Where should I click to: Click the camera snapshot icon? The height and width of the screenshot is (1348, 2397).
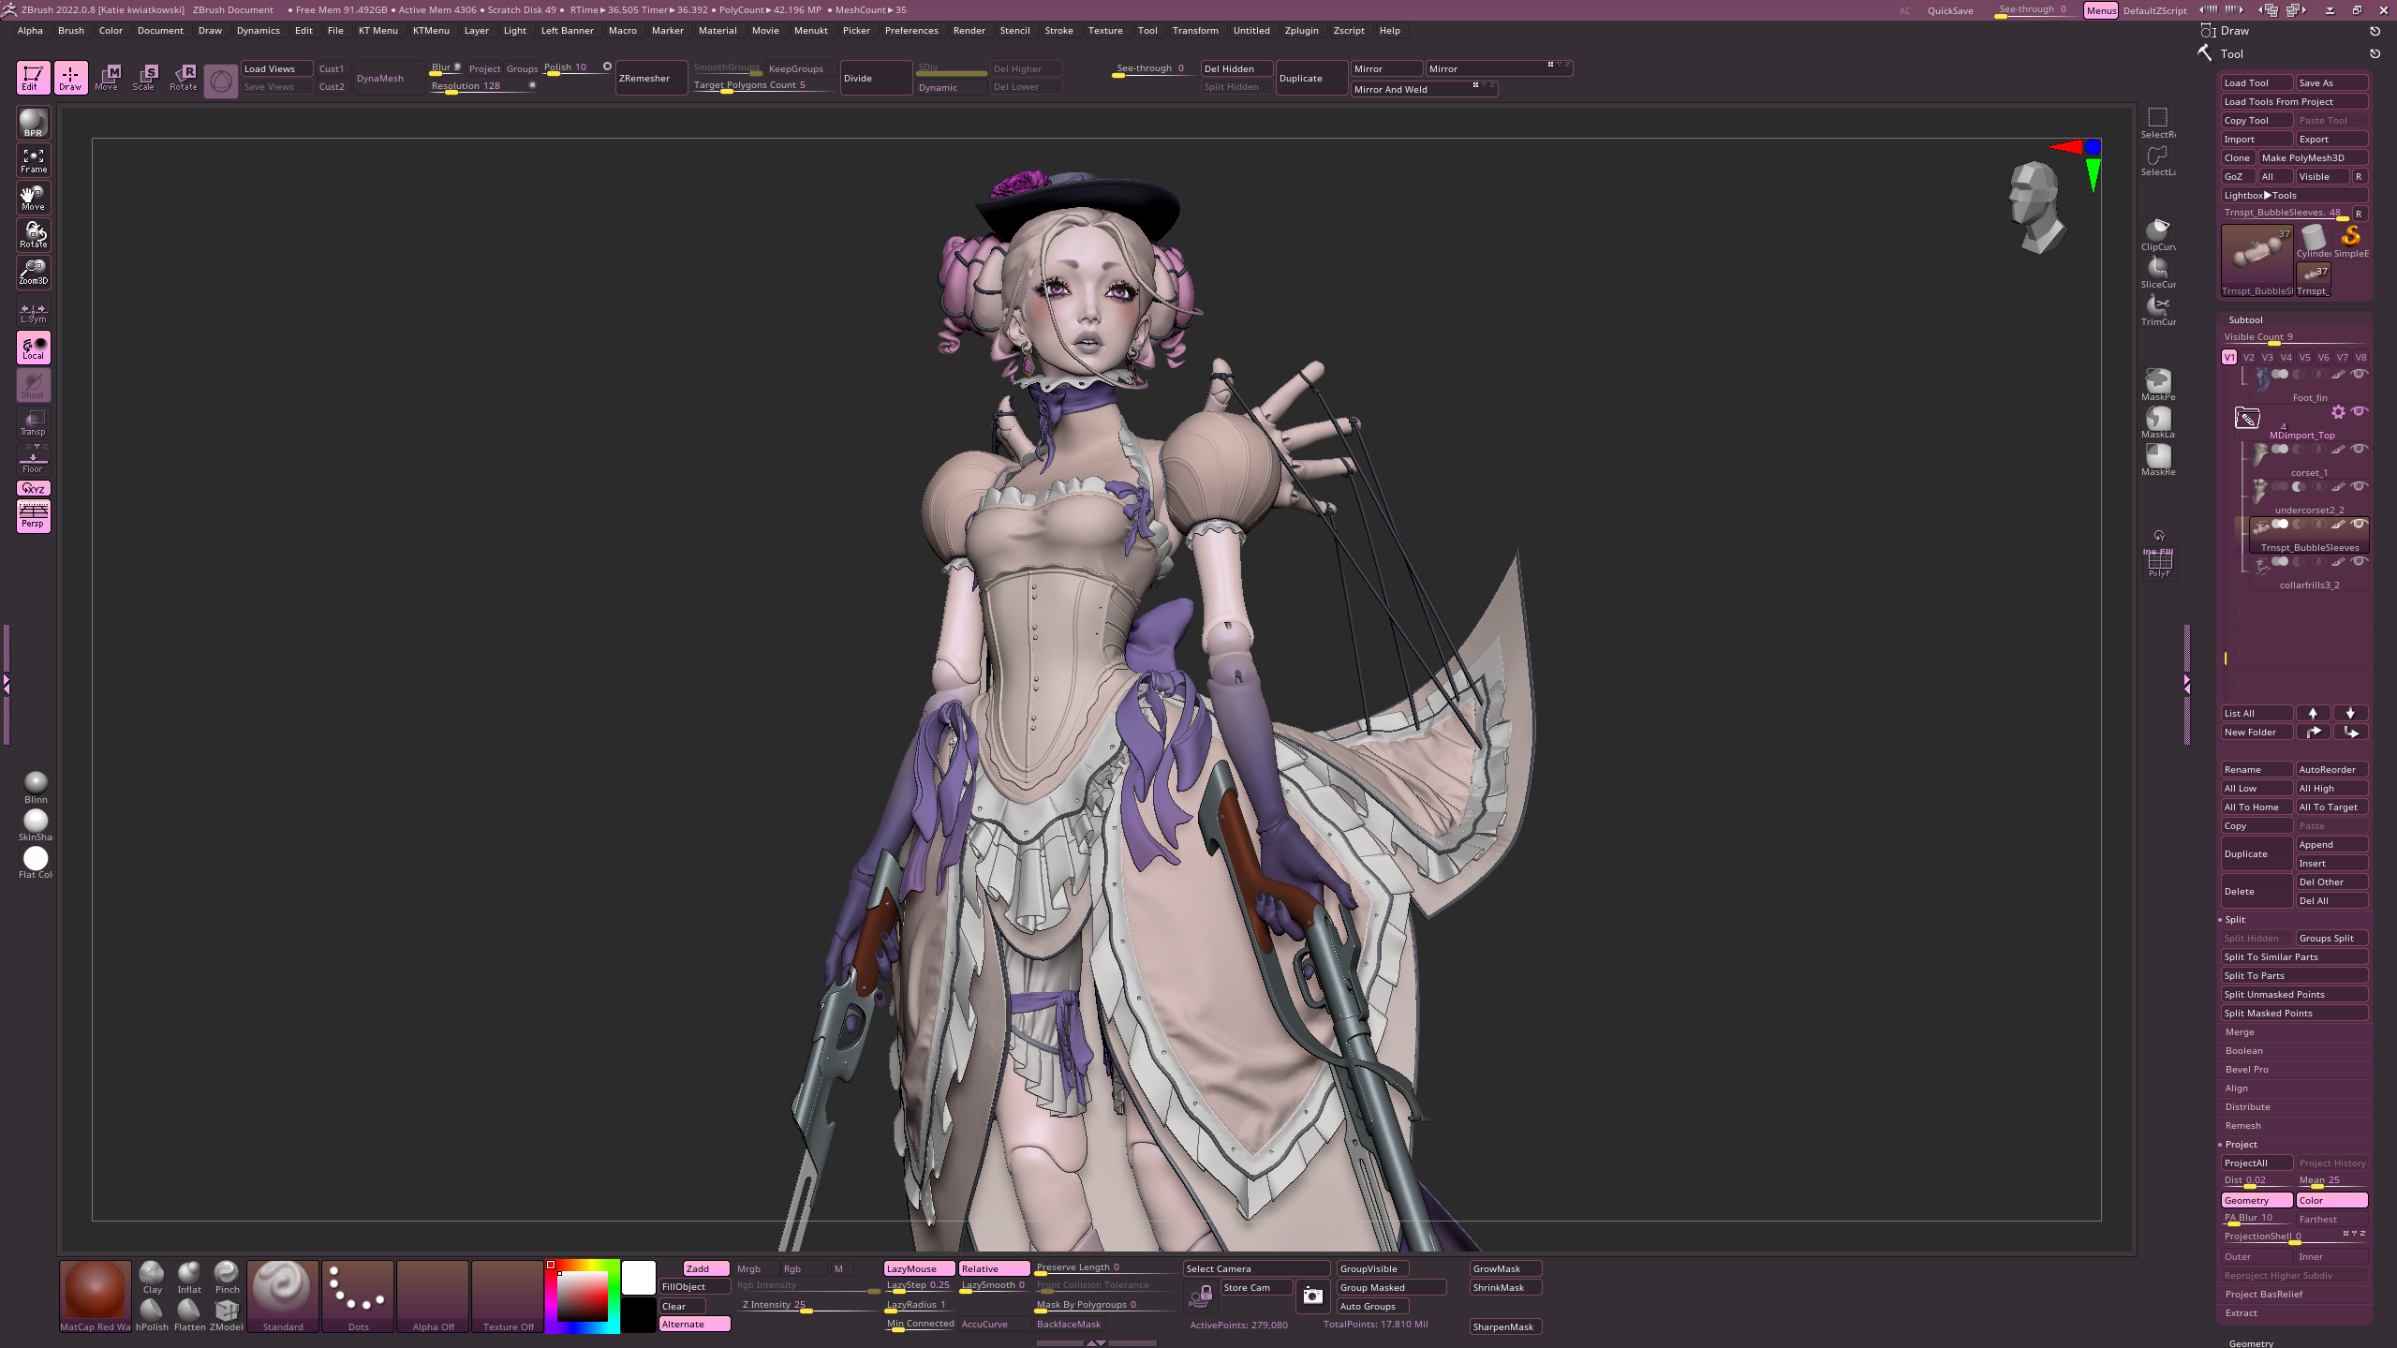[x=1312, y=1296]
